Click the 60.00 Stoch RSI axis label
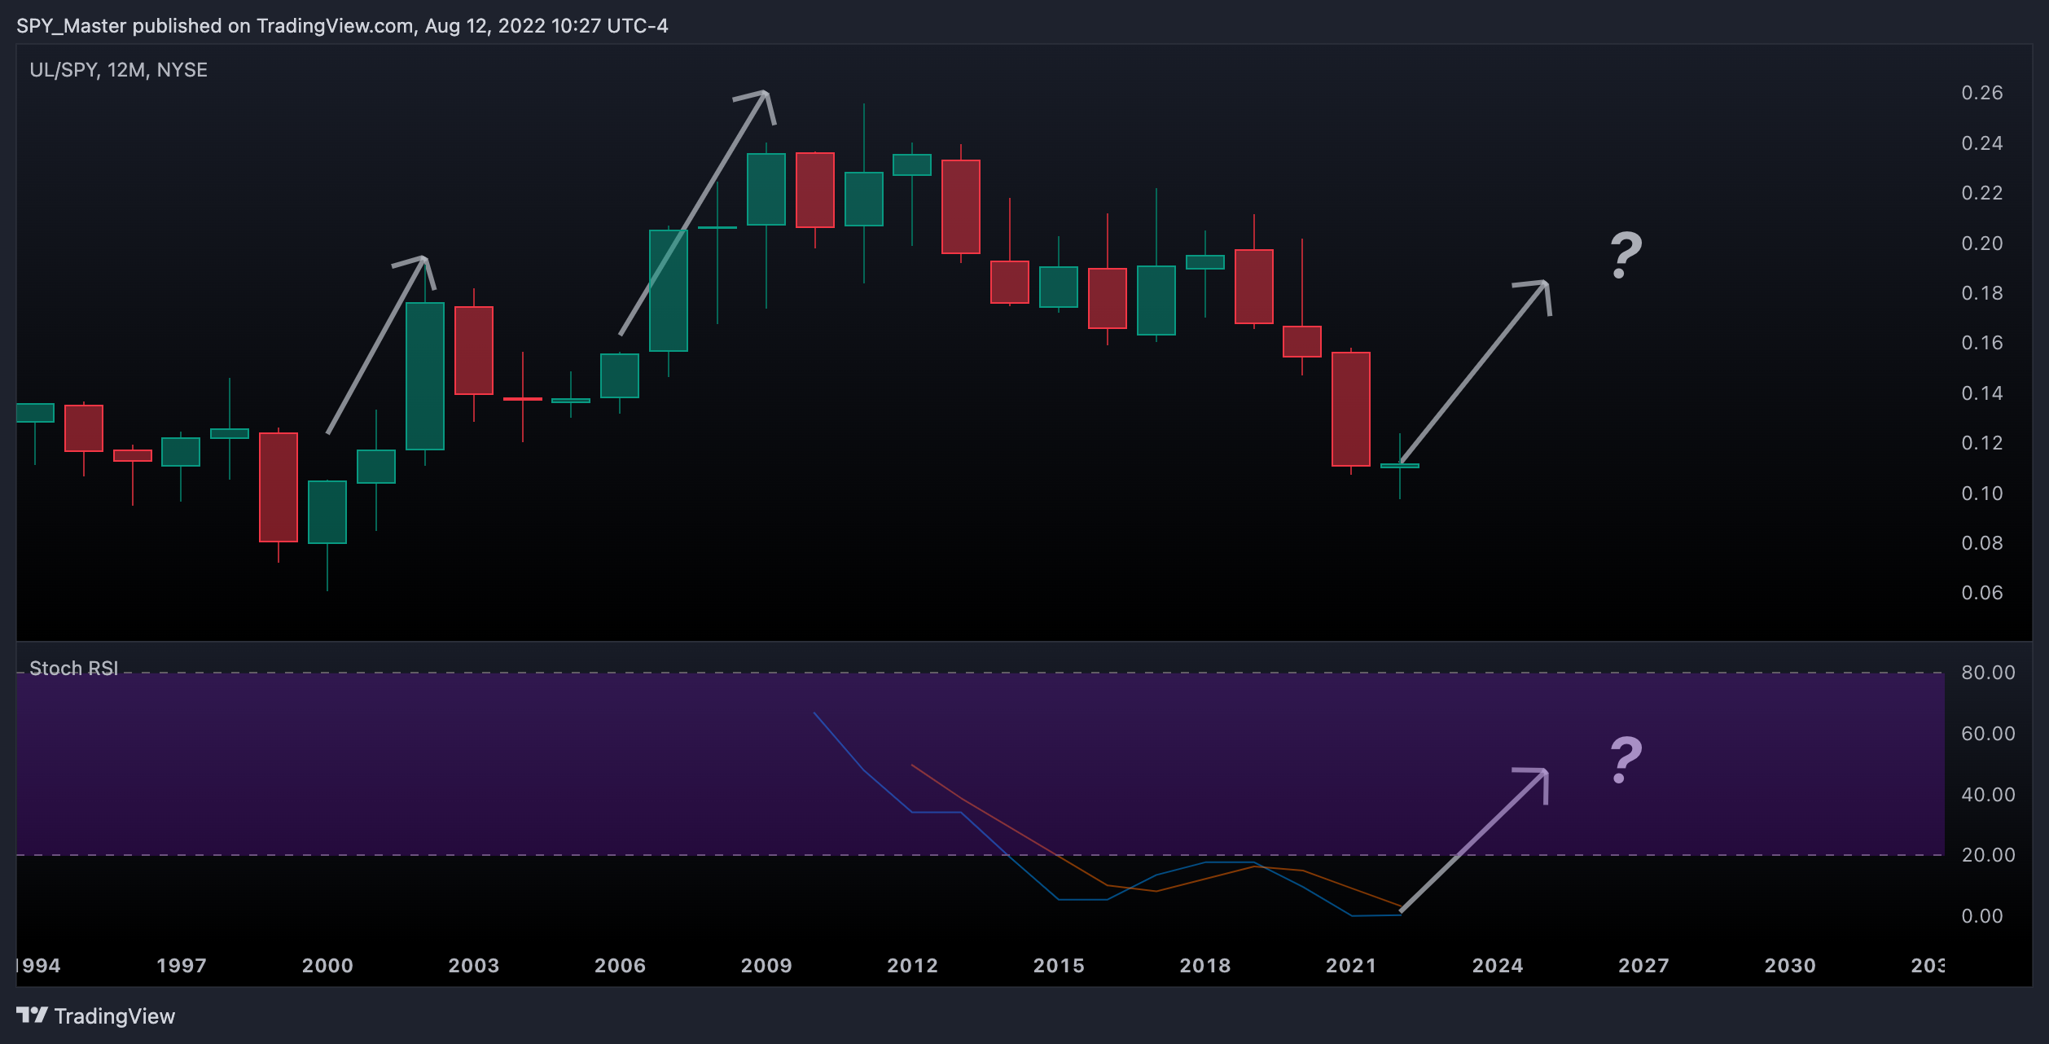 coord(1988,734)
